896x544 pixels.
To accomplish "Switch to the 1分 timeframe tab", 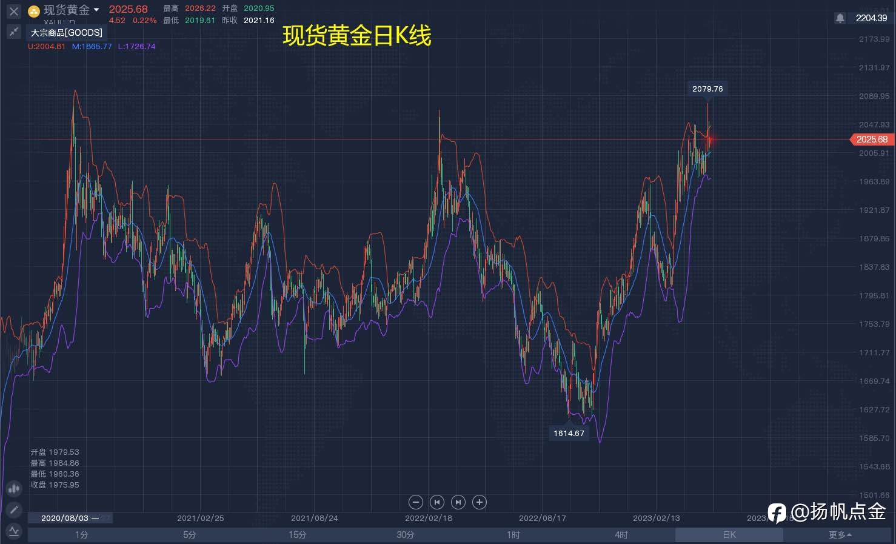I will (82, 535).
